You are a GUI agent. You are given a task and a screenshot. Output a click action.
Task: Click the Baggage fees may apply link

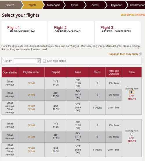123,54
